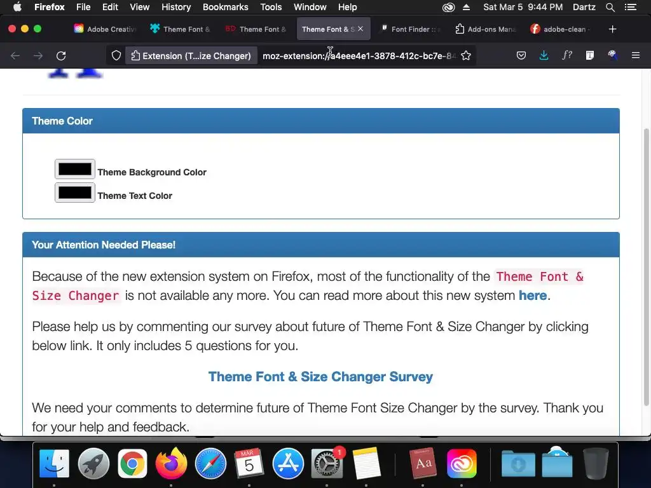The height and width of the screenshot is (488, 651).
Task: Open the Tools menu
Action: coord(271,7)
